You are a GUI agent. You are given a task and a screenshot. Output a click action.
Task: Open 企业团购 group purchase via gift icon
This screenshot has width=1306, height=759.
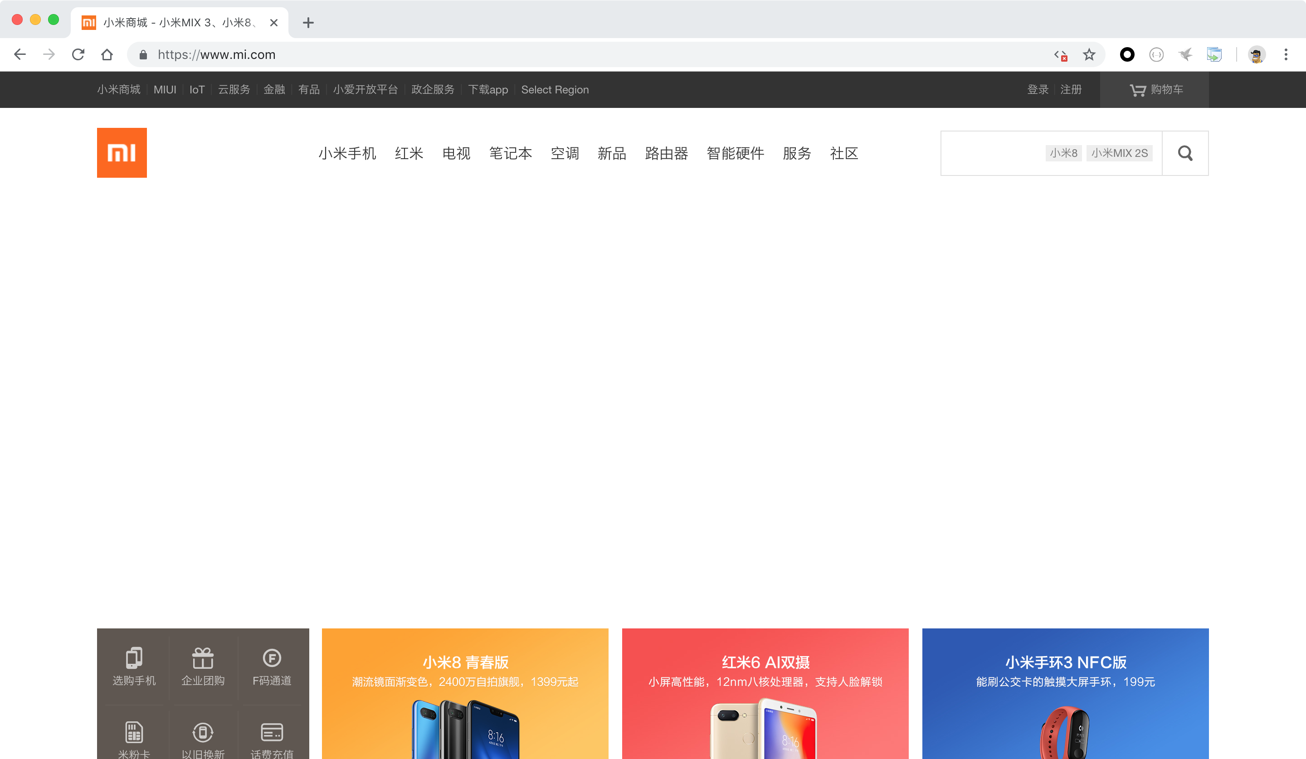click(x=203, y=666)
